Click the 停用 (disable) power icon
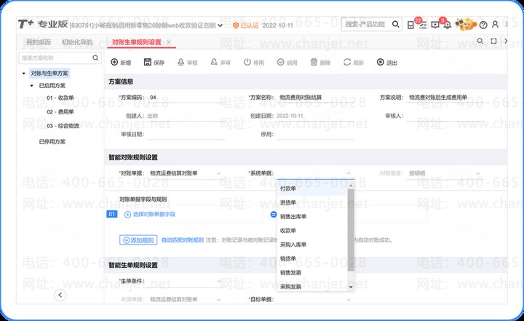Screen dimensions: 524x321 click(247, 62)
